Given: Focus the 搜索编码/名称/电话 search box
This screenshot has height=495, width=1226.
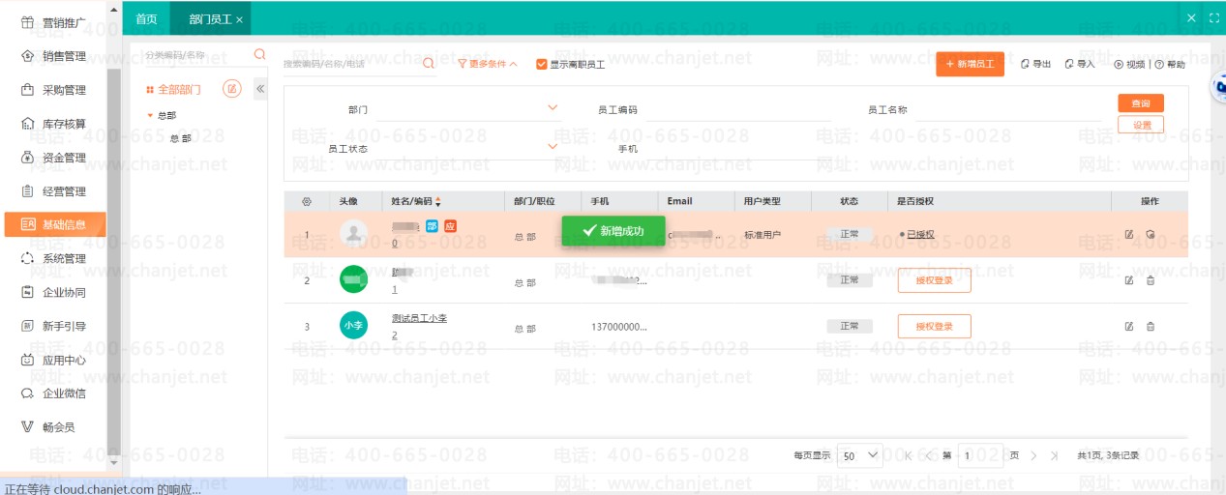Looking at the screenshot, I should [x=351, y=64].
